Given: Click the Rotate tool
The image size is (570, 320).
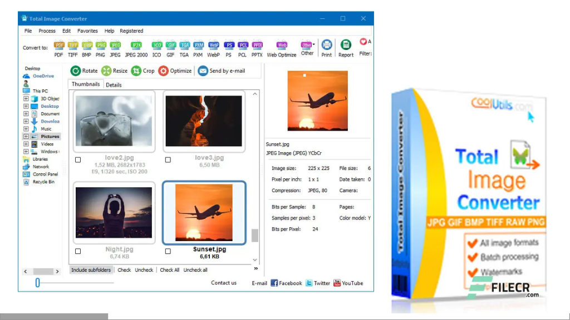Looking at the screenshot, I should 84,71.
